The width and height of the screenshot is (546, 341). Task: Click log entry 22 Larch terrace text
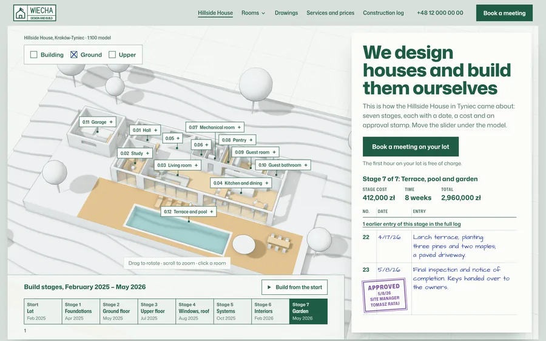[454, 246]
